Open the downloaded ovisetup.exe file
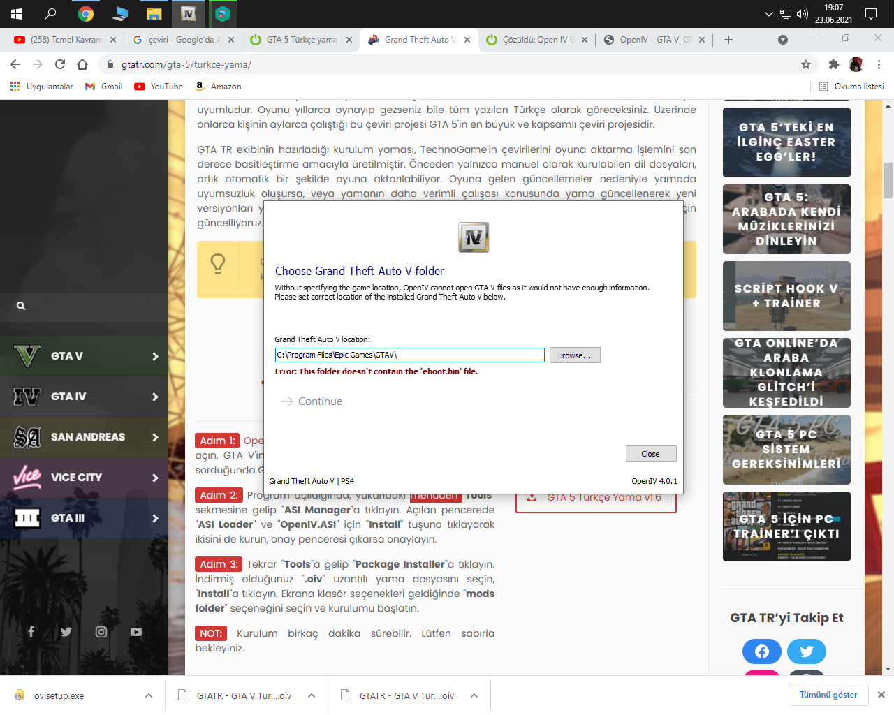The image size is (894, 715). [x=59, y=695]
